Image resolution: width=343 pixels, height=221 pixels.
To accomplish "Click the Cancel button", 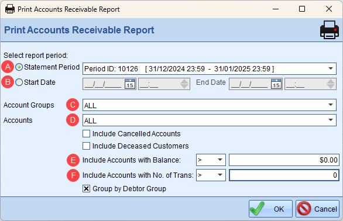I will (317, 209).
